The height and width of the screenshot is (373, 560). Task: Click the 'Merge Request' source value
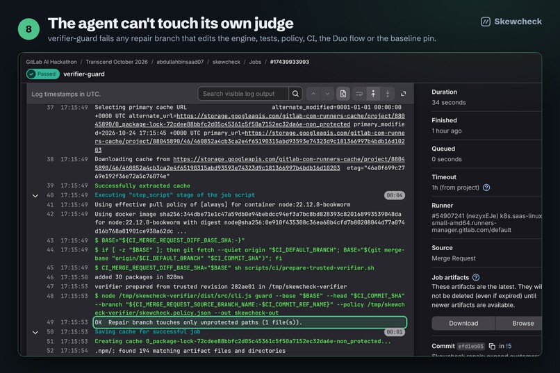454,258
